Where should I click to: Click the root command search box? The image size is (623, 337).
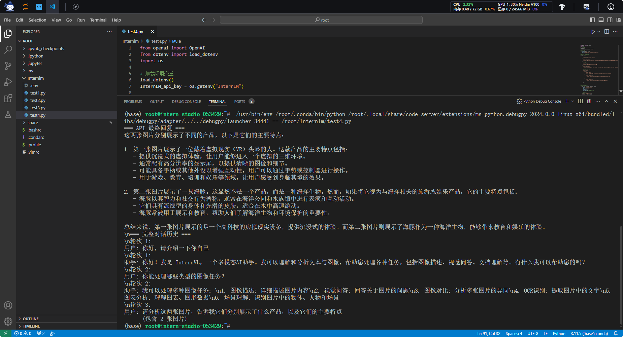(321, 20)
